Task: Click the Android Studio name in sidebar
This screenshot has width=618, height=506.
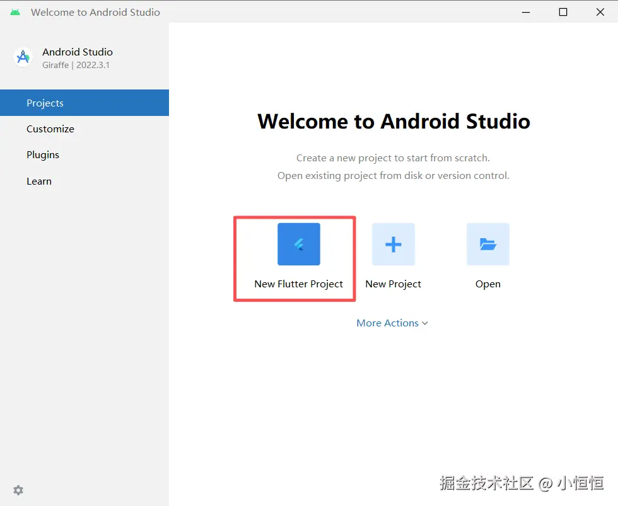Action: [78, 52]
